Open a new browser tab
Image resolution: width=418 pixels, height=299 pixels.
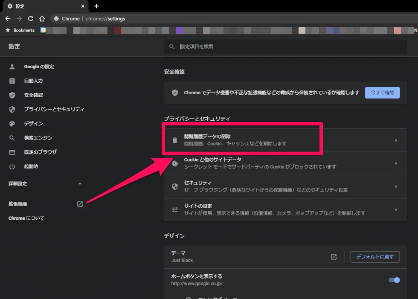click(96, 6)
